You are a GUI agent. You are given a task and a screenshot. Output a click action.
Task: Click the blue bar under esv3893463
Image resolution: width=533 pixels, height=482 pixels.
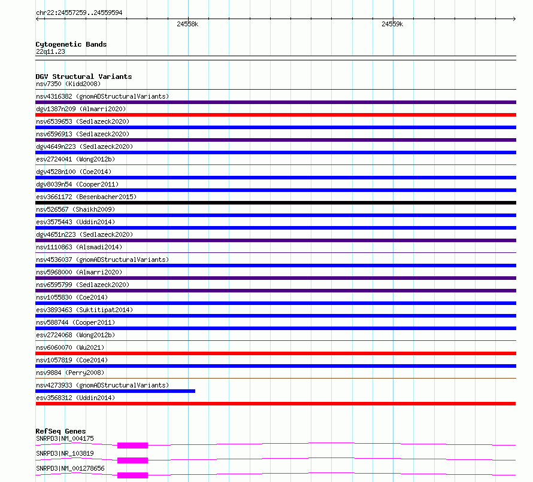tap(275, 316)
